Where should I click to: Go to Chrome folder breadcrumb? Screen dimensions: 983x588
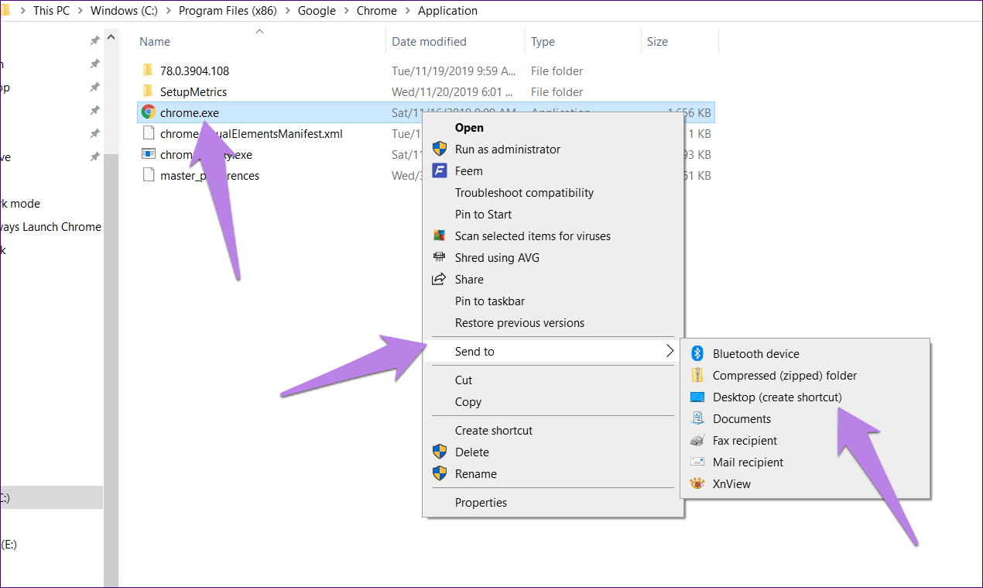(x=377, y=11)
